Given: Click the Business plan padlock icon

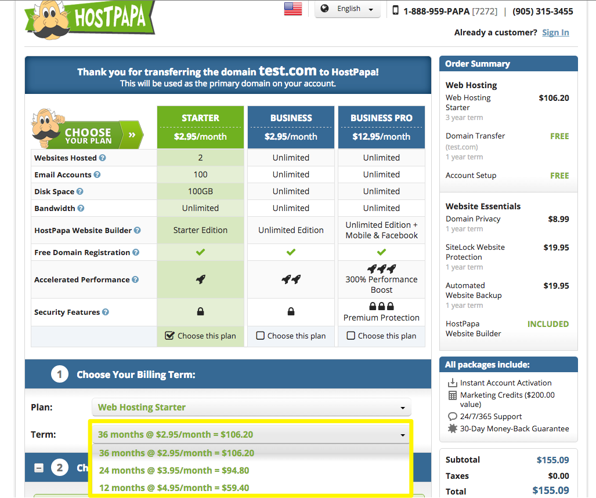Looking at the screenshot, I should [291, 312].
